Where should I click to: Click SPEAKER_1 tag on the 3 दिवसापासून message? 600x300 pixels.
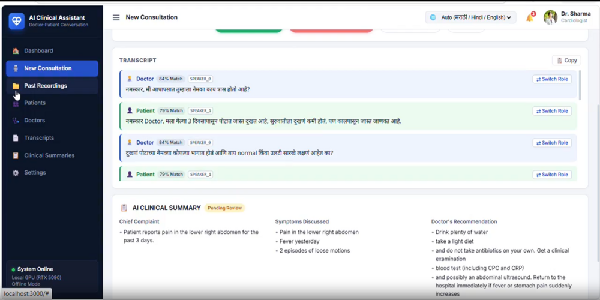click(200, 111)
